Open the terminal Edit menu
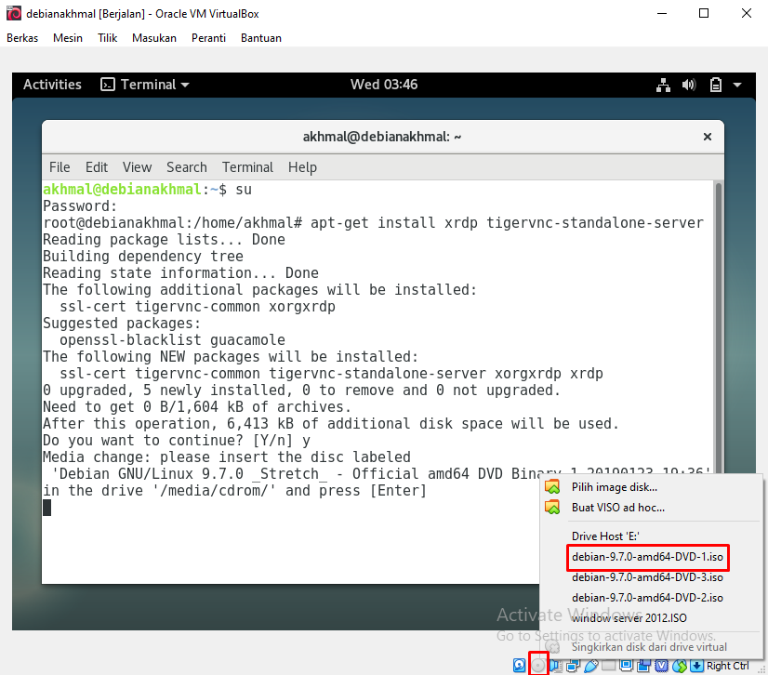This screenshot has height=675, width=768. tap(97, 167)
